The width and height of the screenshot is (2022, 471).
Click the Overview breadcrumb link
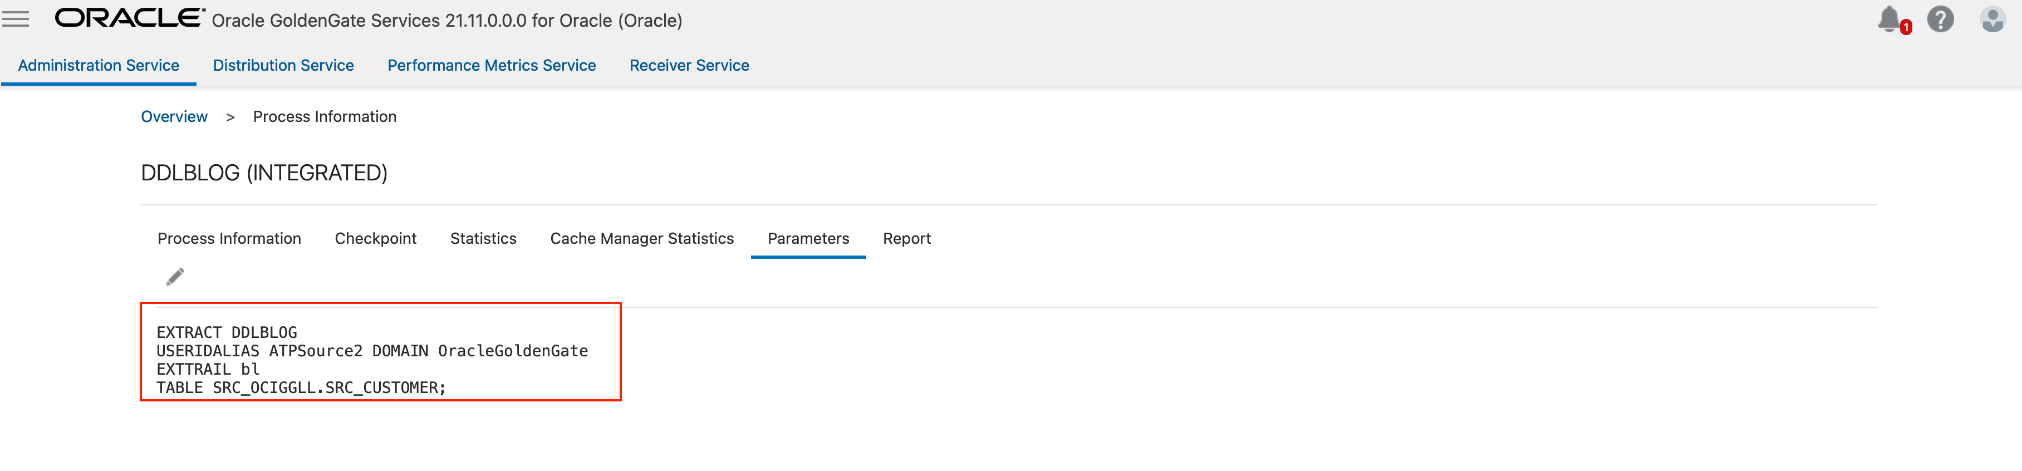coord(174,116)
